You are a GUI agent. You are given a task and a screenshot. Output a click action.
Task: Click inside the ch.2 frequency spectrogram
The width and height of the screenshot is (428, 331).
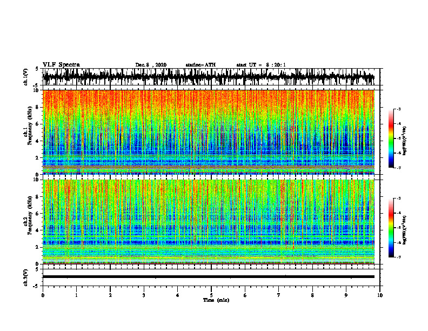point(209,222)
